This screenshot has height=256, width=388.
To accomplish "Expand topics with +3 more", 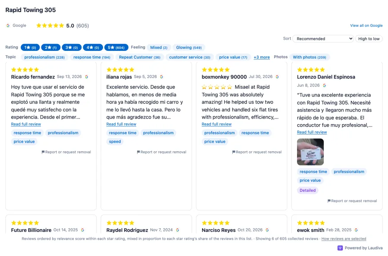I will coord(262,57).
